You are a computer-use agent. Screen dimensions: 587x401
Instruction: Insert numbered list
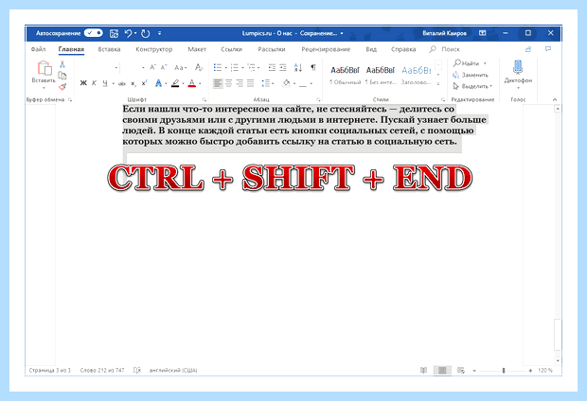tap(235, 67)
